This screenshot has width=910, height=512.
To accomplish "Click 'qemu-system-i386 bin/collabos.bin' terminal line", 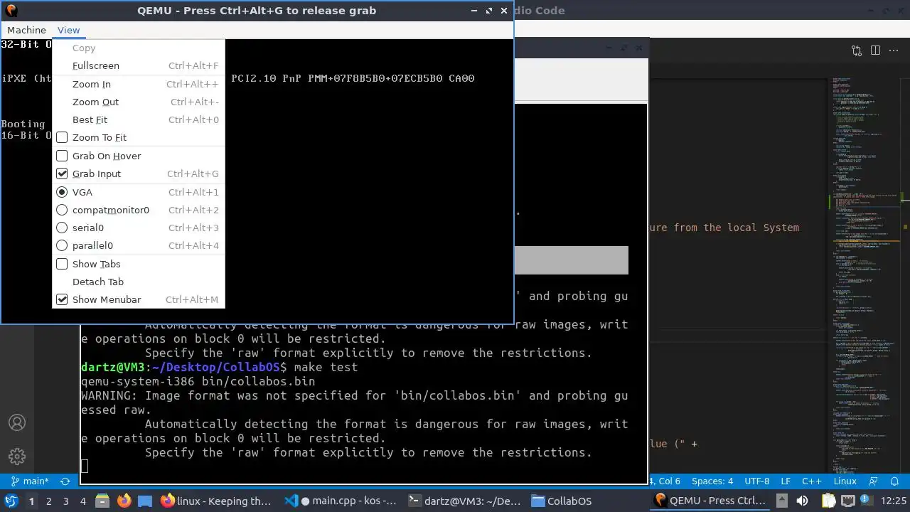I will coord(198,381).
